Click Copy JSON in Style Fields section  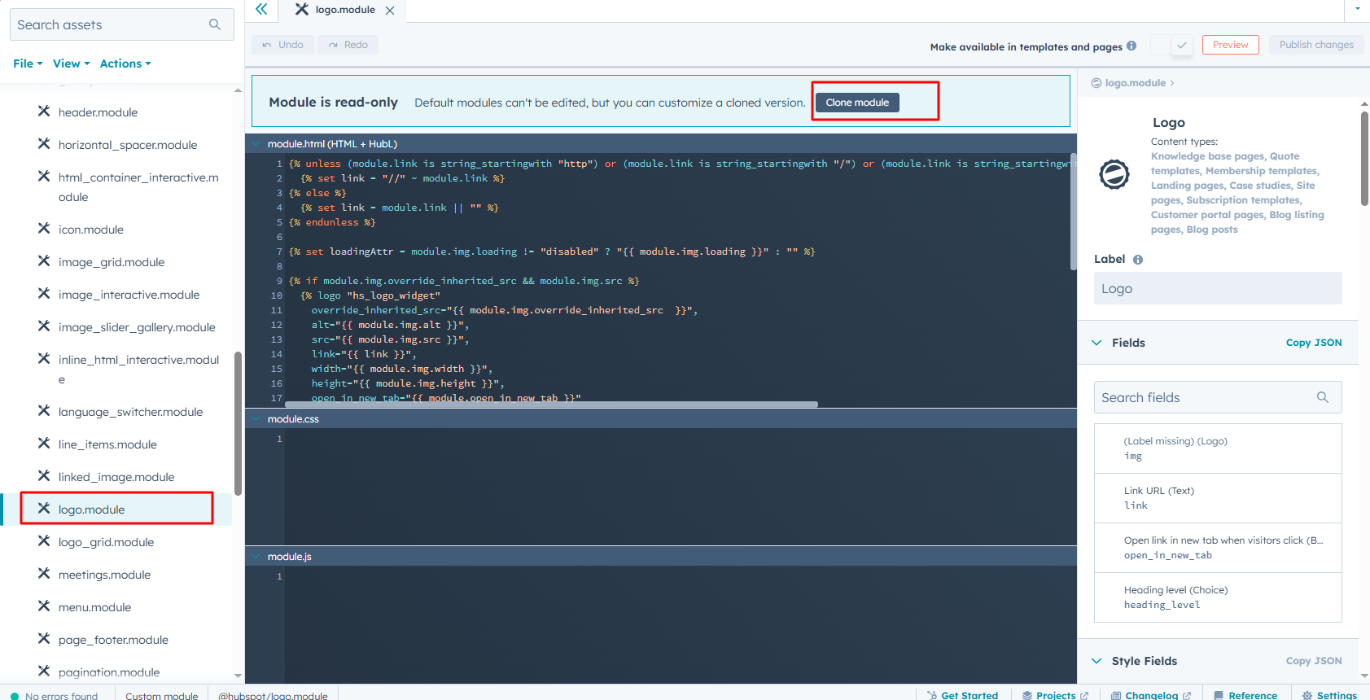click(1314, 661)
